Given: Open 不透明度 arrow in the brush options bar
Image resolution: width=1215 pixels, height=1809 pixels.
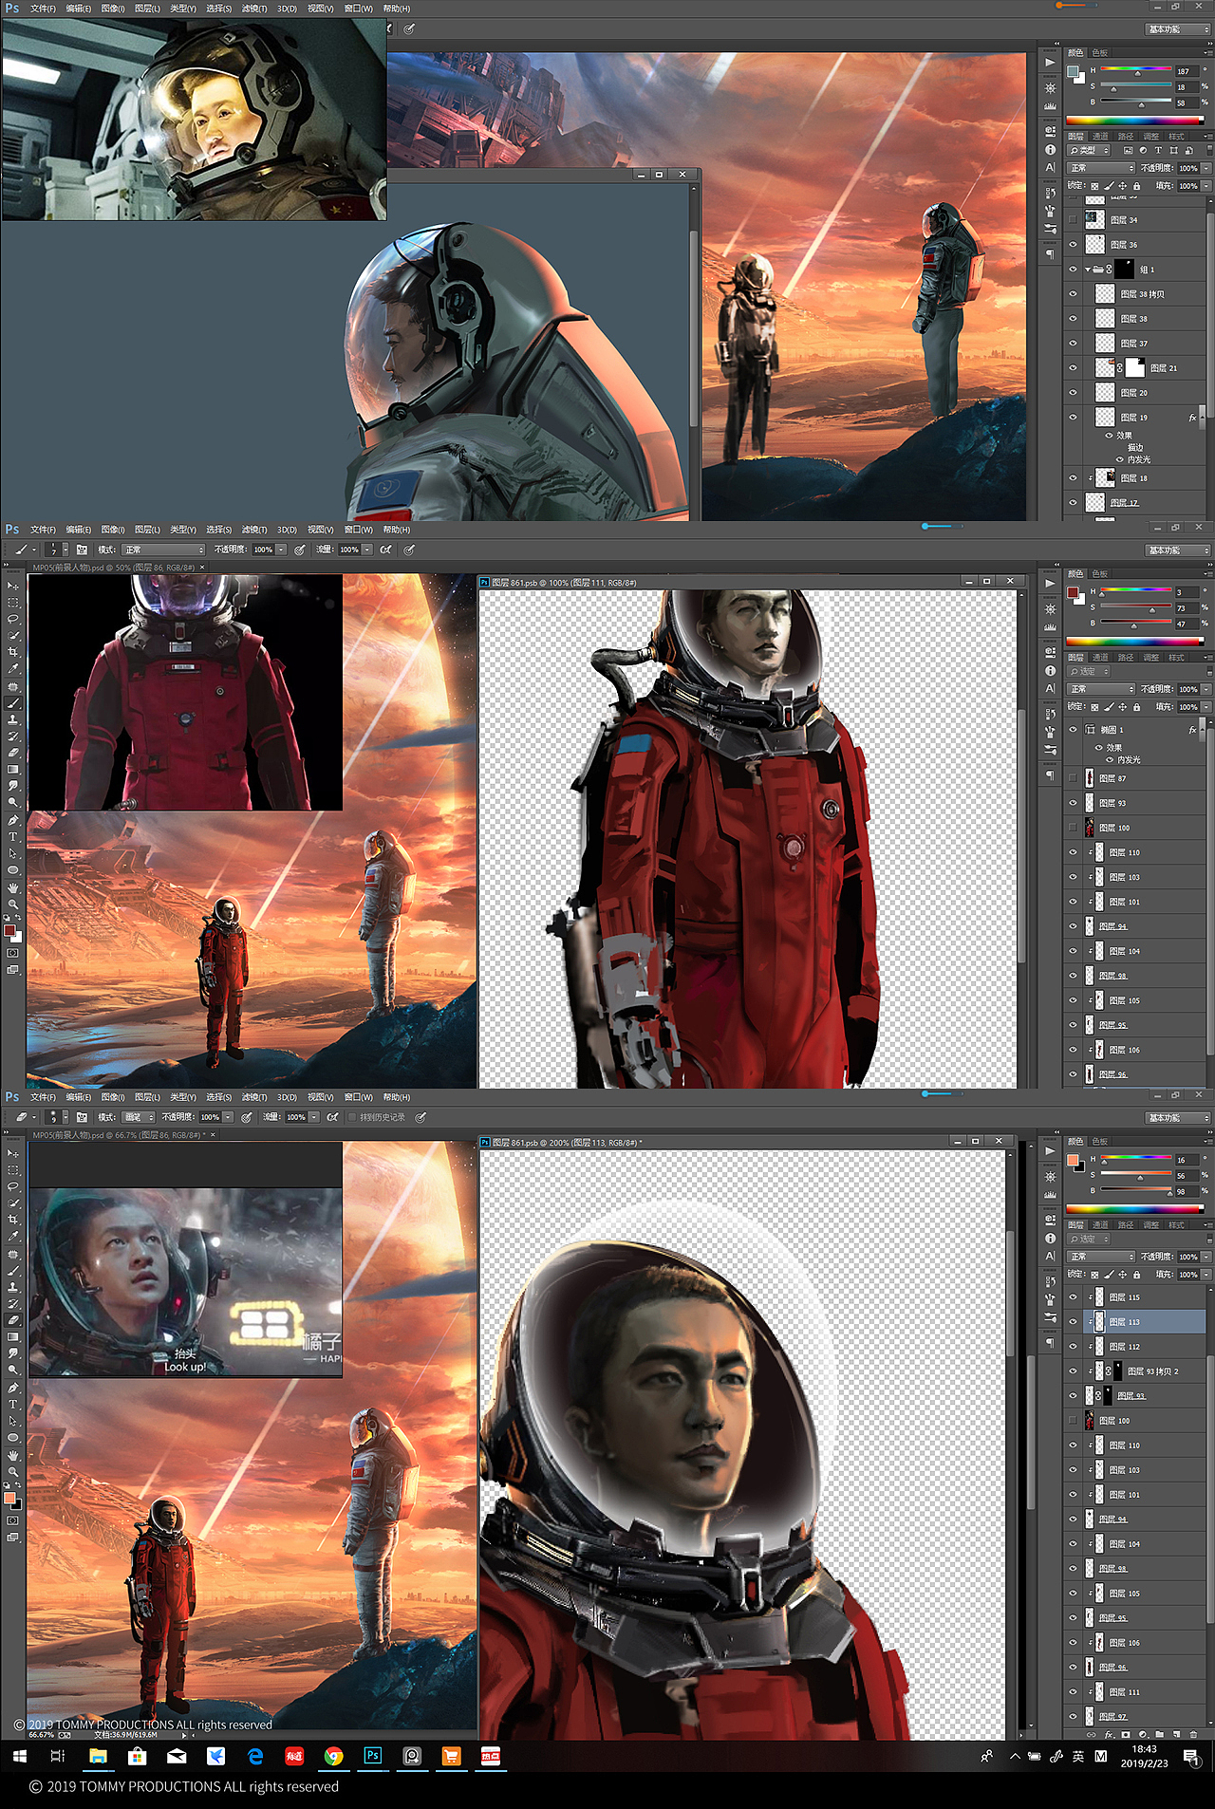Looking at the screenshot, I should click(281, 550).
